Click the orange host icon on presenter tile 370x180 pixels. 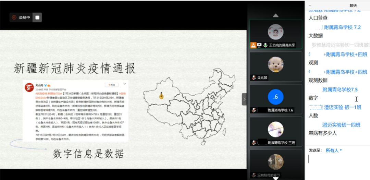click(253, 45)
